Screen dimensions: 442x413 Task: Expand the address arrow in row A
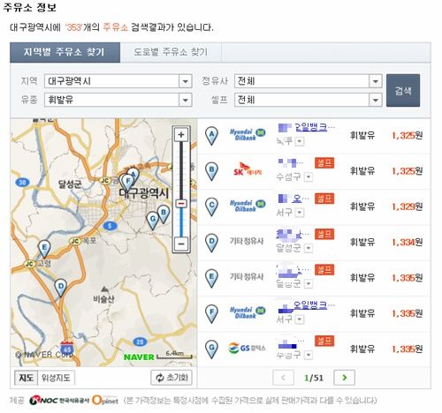[x=300, y=142]
